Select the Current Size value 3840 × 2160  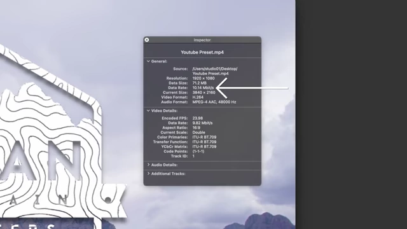click(203, 92)
